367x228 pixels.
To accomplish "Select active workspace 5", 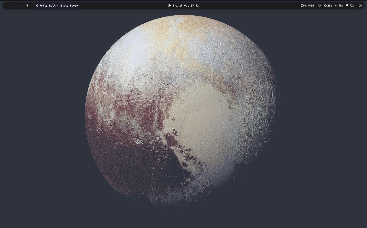I will 27,5.
